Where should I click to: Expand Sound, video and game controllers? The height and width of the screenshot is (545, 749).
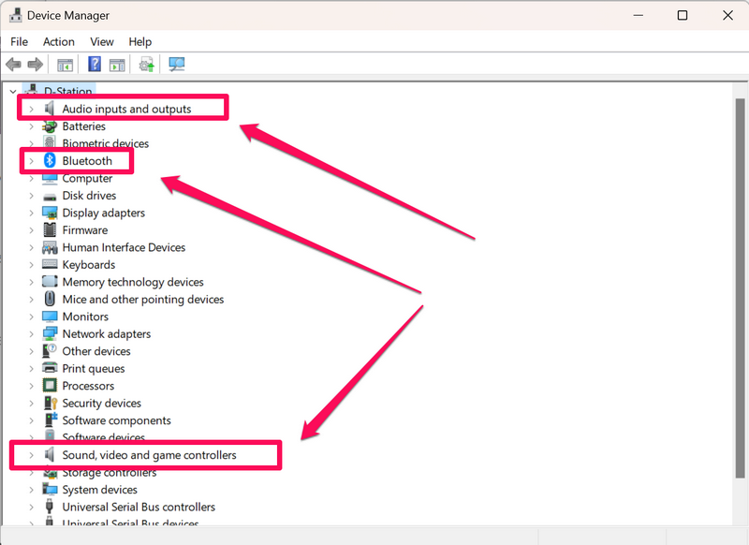point(31,455)
